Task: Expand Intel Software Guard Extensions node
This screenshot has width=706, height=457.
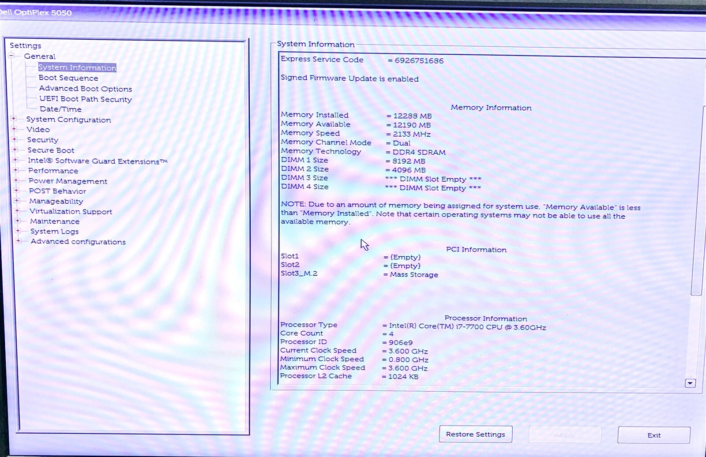Action: (x=15, y=160)
